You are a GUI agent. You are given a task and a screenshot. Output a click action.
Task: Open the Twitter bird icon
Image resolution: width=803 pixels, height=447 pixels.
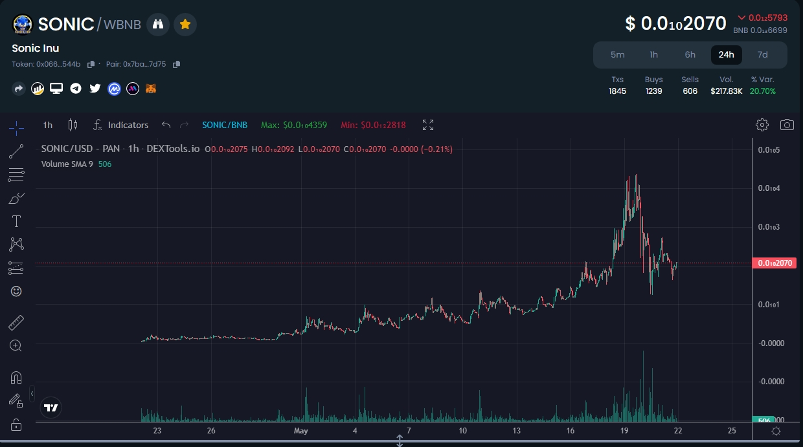click(x=95, y=89)
